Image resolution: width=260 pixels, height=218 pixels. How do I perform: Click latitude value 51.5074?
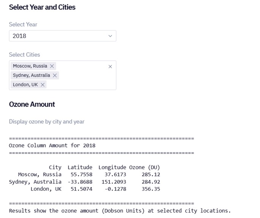point(81,189)
